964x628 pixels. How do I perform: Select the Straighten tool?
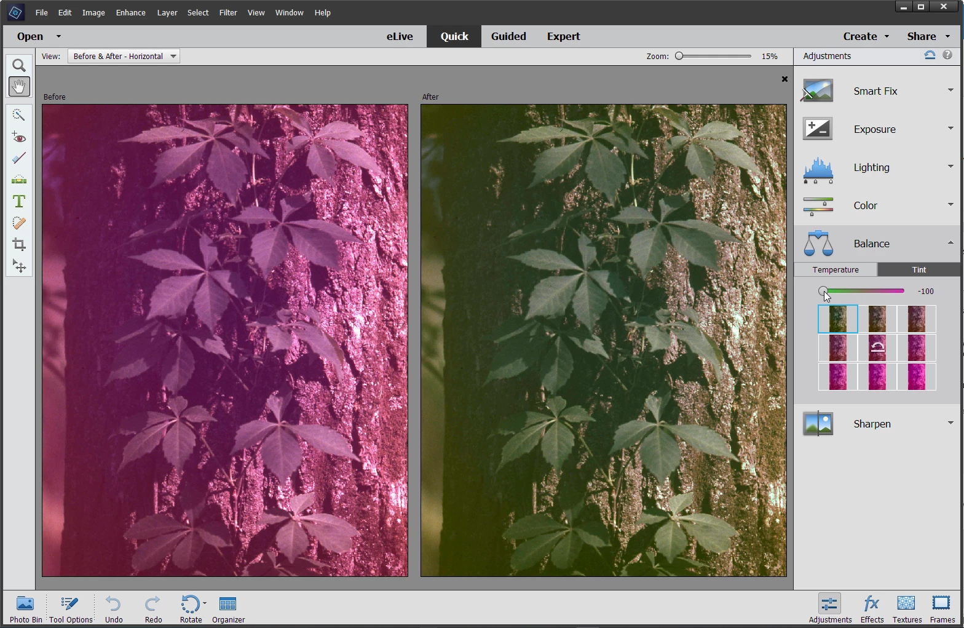(x=19, y=180)
